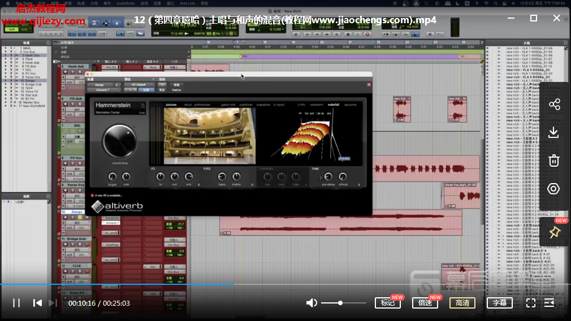Screen dimensions: 571x321
Task: Click the trash delete icon in sidebar
Action: coord(554,160)
